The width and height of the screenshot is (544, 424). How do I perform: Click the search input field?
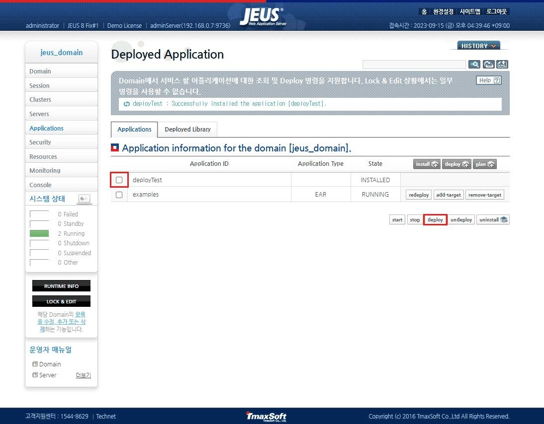tap(414, 65)
